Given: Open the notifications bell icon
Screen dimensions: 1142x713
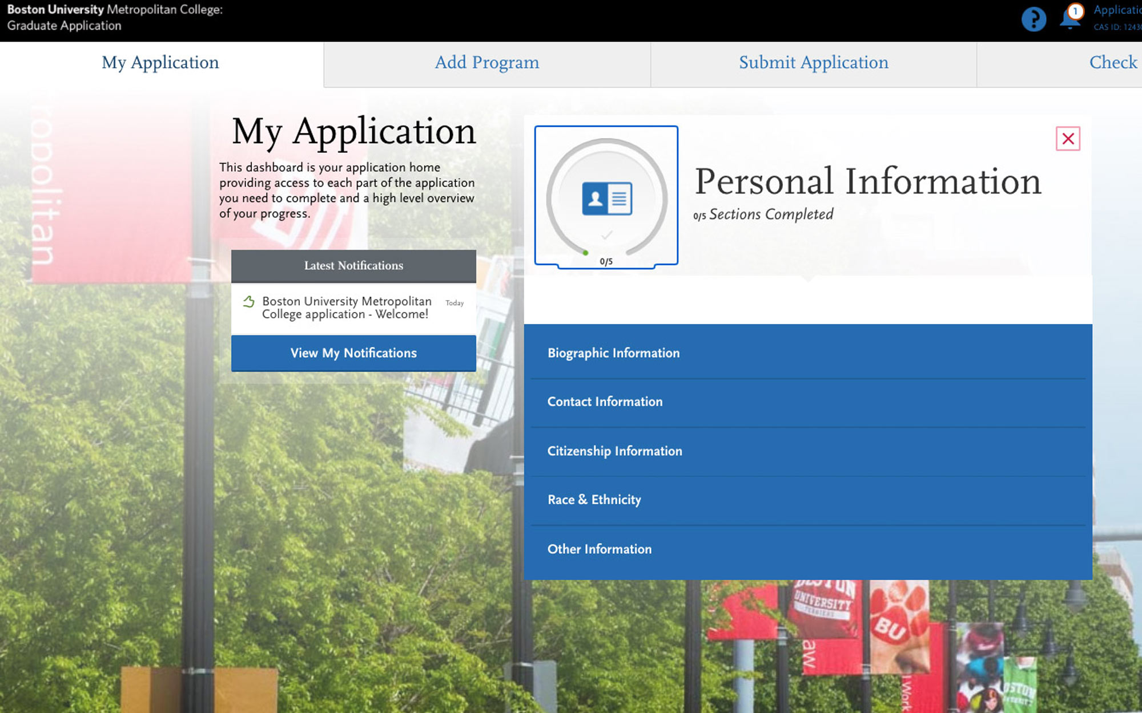Looking at the screenshot, I should point(1071,17).
